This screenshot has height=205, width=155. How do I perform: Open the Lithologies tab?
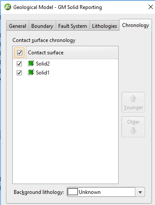click(x=104, y=26)
